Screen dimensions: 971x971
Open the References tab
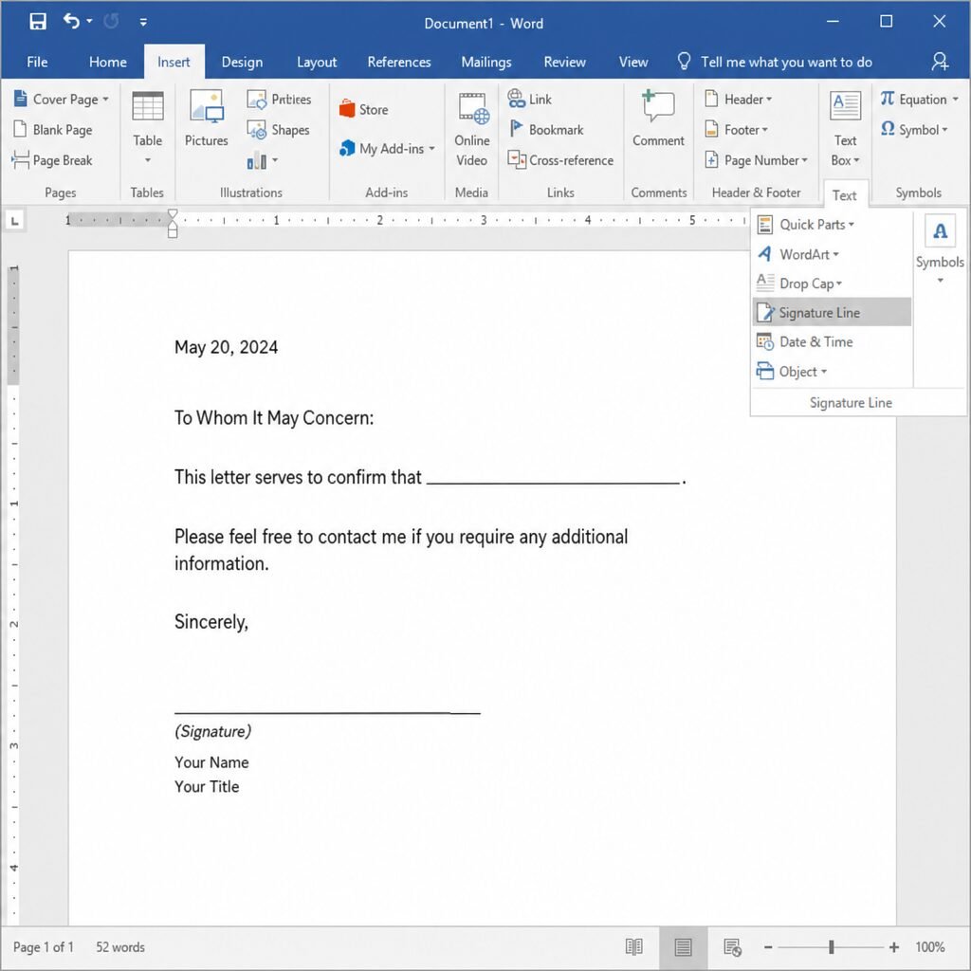[x=399, y=62]
